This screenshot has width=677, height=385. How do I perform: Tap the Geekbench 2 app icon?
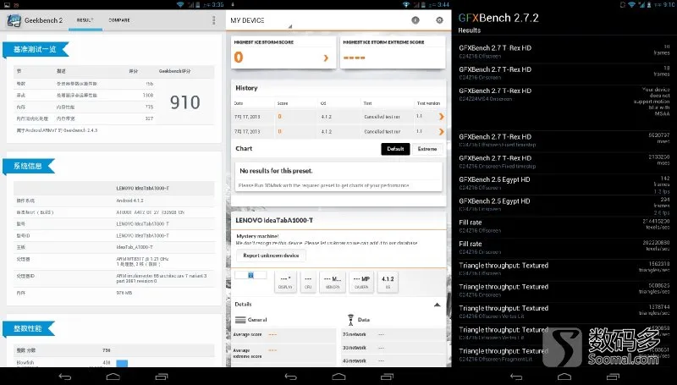pos(14,20)
